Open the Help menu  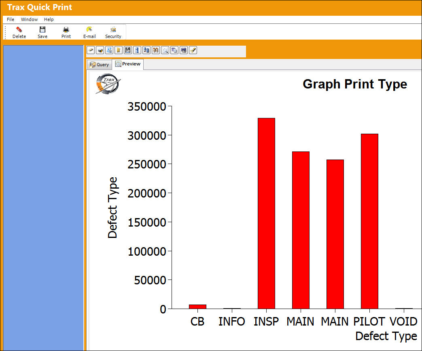49,19
